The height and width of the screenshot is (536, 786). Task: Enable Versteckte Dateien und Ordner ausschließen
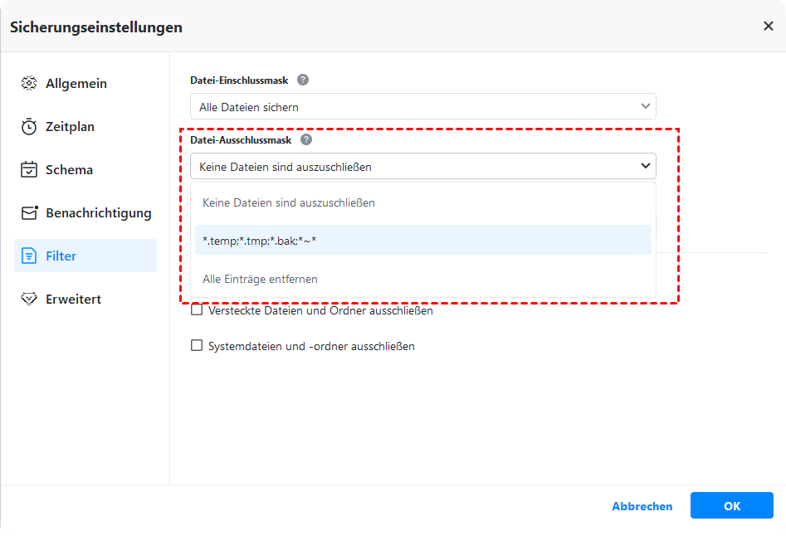pyautogui.click(x=197, y=310)
